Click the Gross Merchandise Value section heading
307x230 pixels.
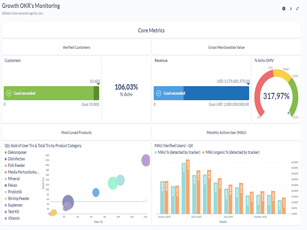click(226, 47)
